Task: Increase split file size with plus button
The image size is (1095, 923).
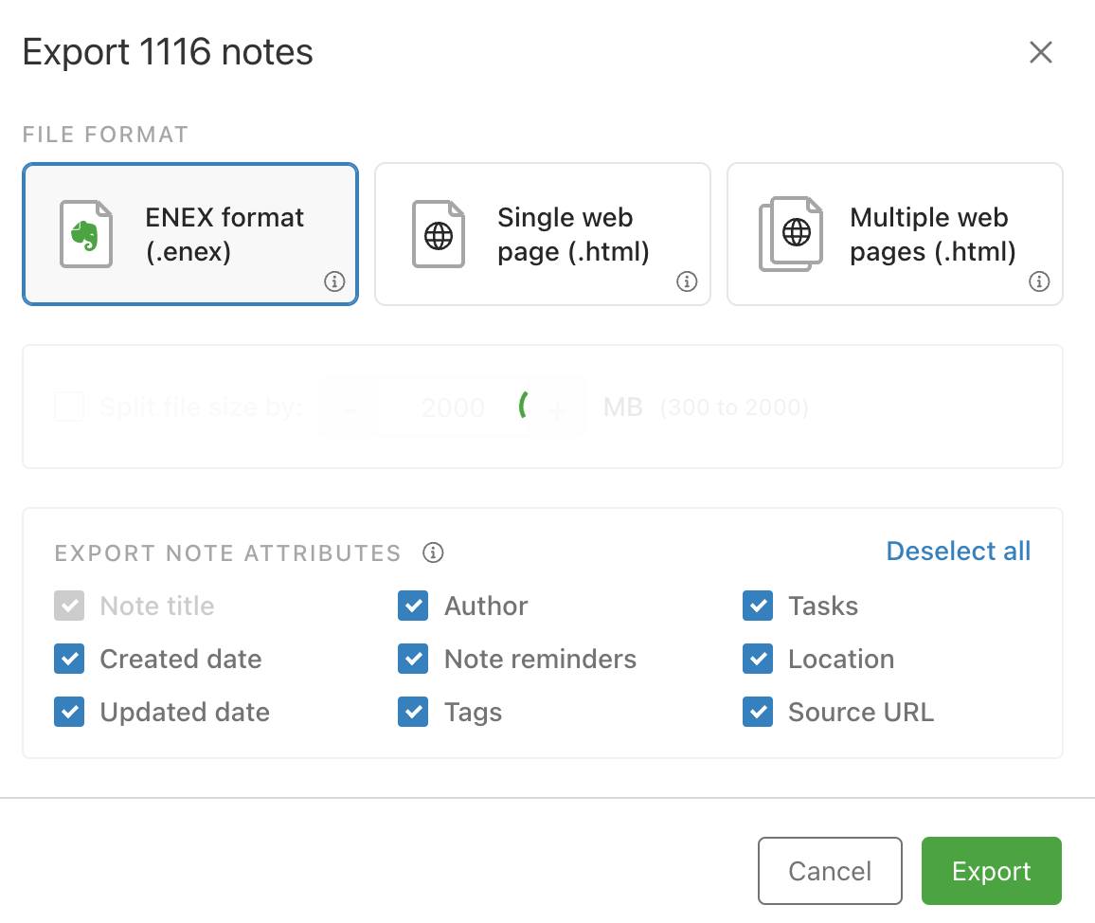Action: [557, 408]
